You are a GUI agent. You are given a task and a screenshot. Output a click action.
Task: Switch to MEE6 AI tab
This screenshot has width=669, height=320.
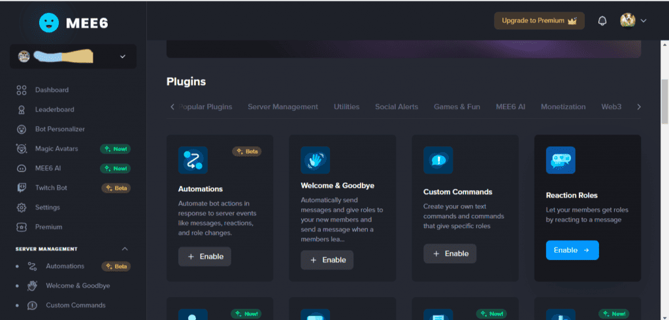point(510,106)
